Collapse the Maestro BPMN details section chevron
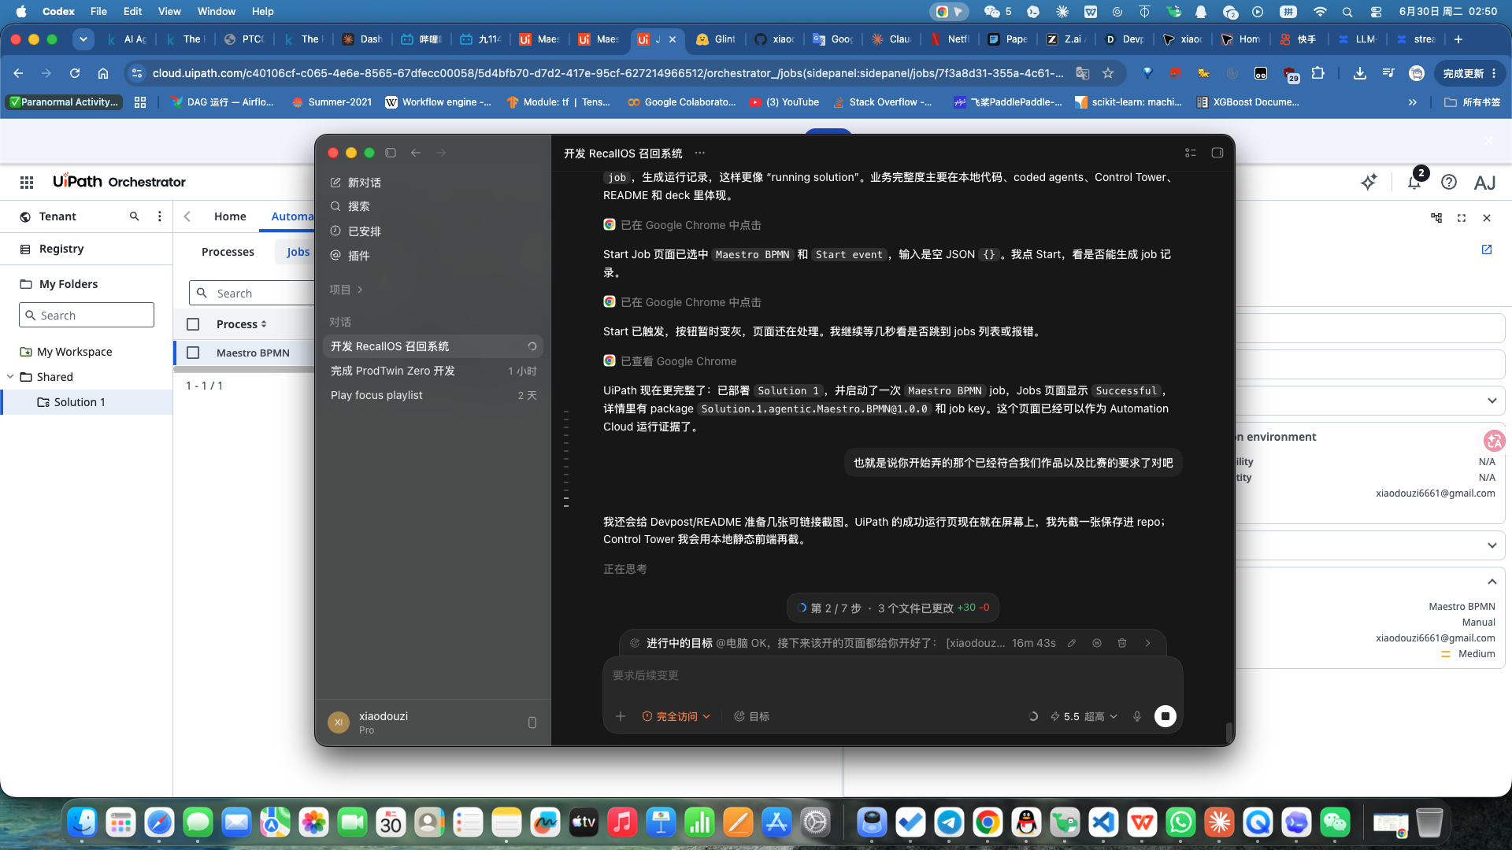This screenshot has width=1512, height=850. coord(1492,582)
